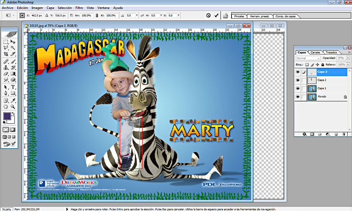
Task: Select the Polygonal Lasso tool
Action: [x=6, y=47]
